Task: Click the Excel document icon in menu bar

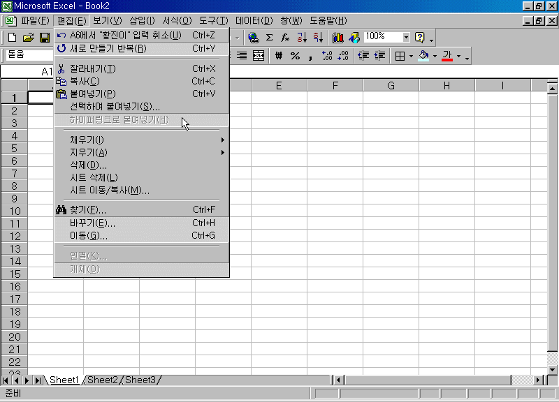Action: coord(10,21)
